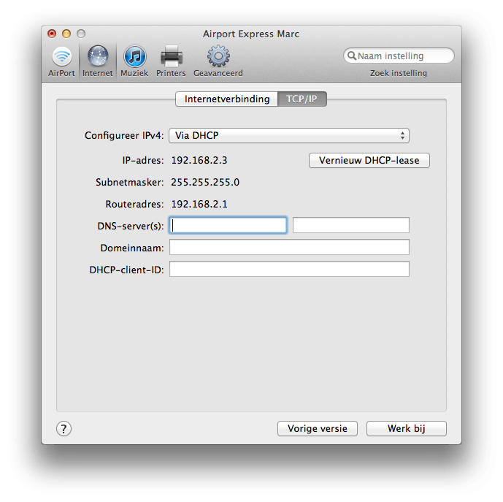Open the Muziek music settings

click(x=134, y=61)
